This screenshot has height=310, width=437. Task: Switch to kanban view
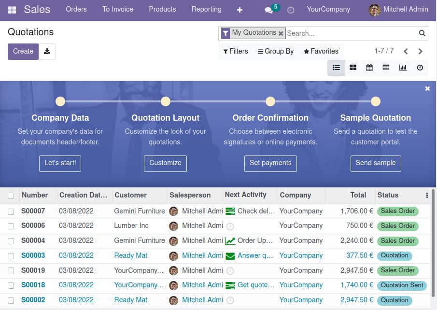click(x=353, y=68)
